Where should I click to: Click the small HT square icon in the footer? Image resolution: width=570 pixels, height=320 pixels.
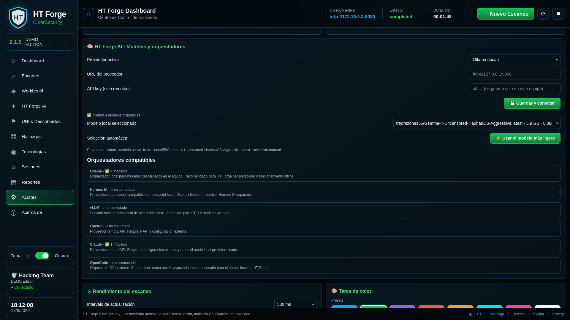471,314
